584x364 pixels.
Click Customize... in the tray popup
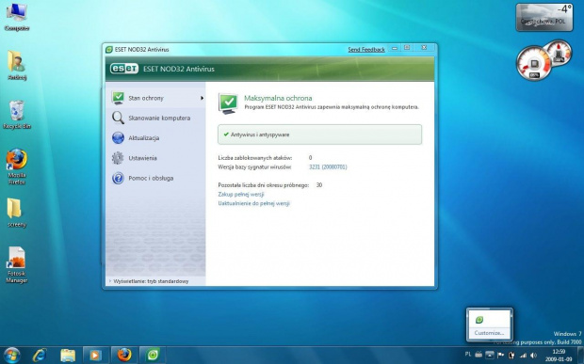coord(489,333)
